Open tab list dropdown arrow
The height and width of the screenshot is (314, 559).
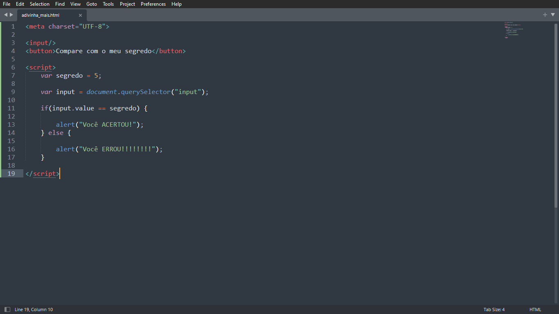coord(553,15)
